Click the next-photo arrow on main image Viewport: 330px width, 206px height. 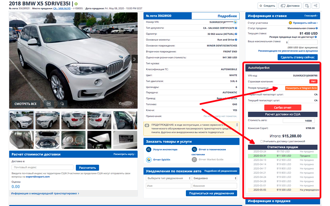point(134,59)
